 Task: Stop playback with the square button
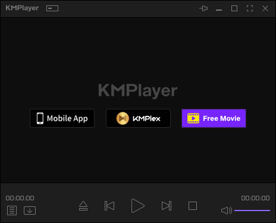(x=193, y=206)
